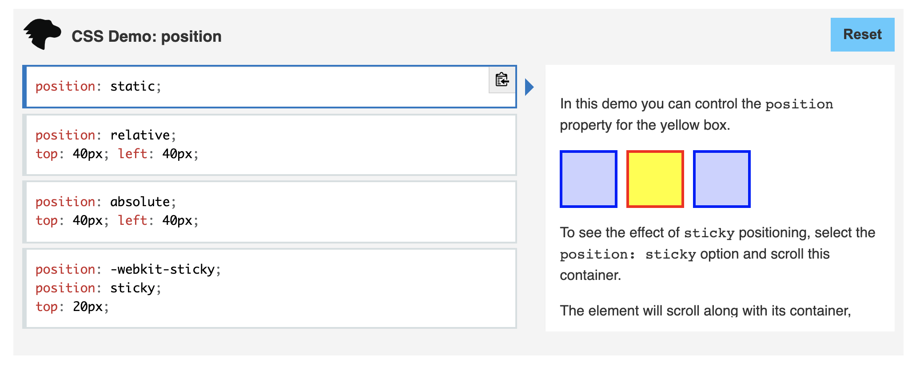Click the blue arrow next to active code
Viewport: 908px width, 367px height.
point(529,87)
